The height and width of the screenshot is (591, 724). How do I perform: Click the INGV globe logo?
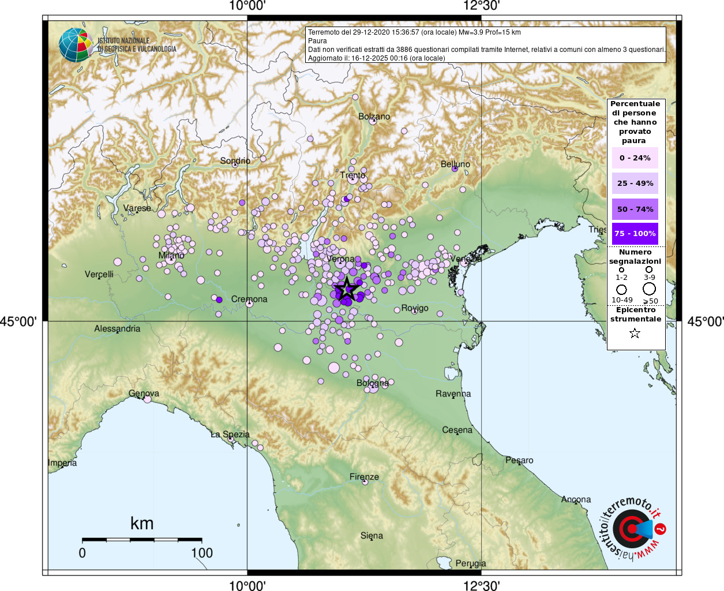(75, 44)
